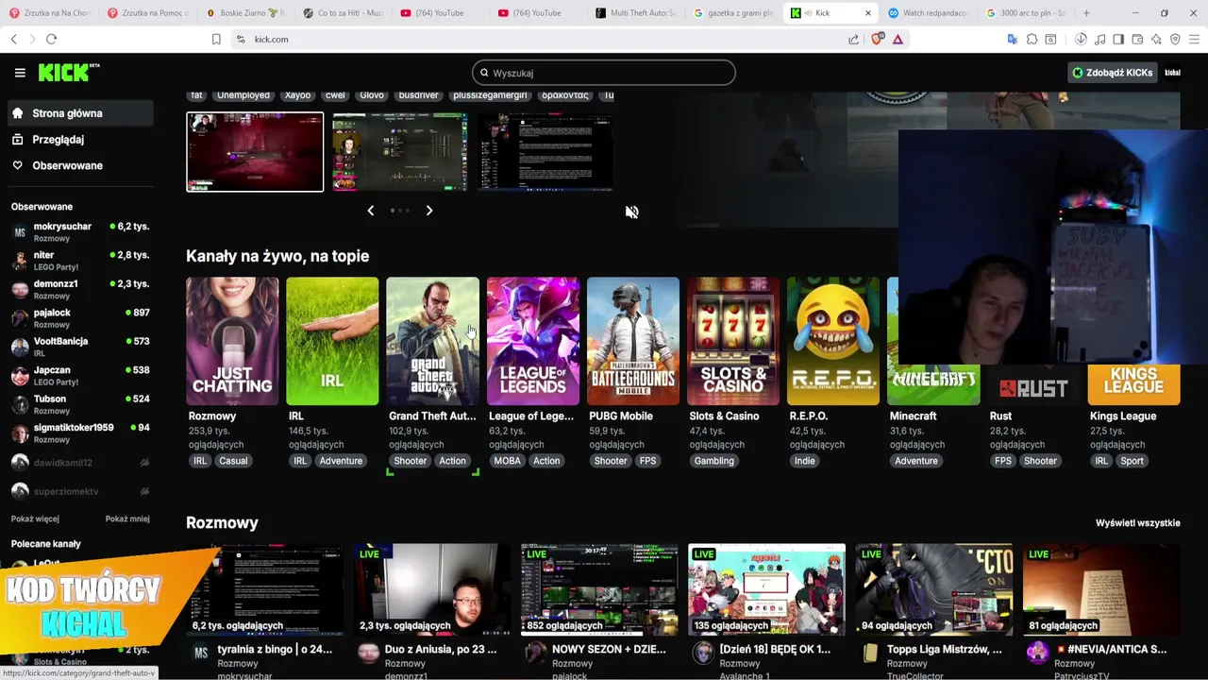This screenshot has height=680, width=1208.
Task: Click the Unemployed tag
Action: click(x=243, y=95)
